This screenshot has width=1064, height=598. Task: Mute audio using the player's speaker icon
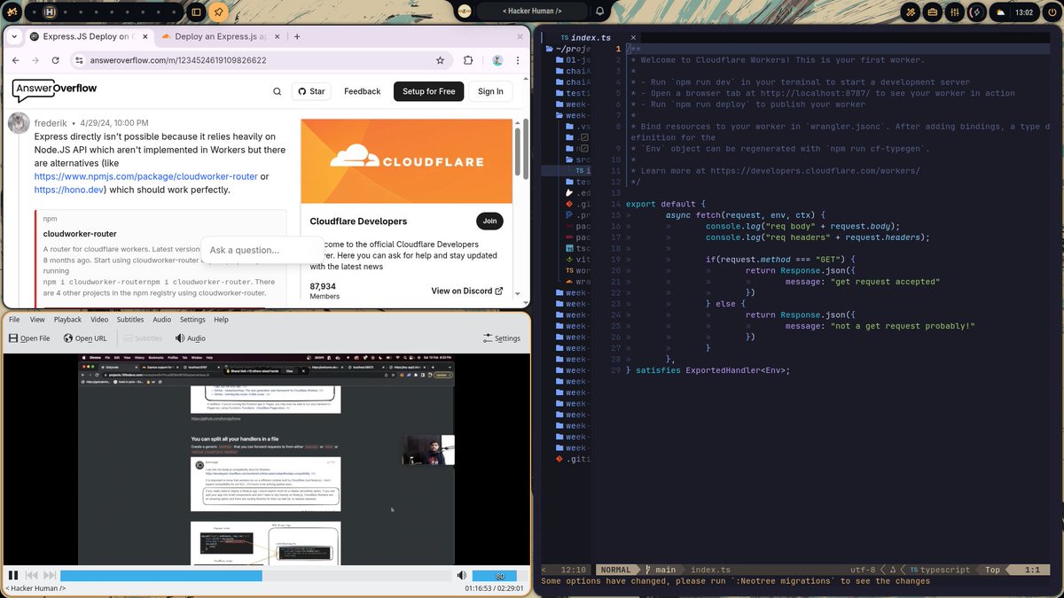pyautogui.click(x=461, y=575)
